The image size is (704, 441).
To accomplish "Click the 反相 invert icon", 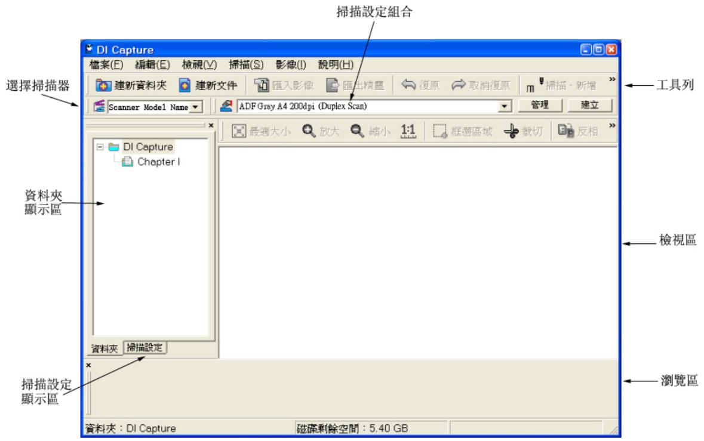I will pyautogui.click(x=565, y=131).
